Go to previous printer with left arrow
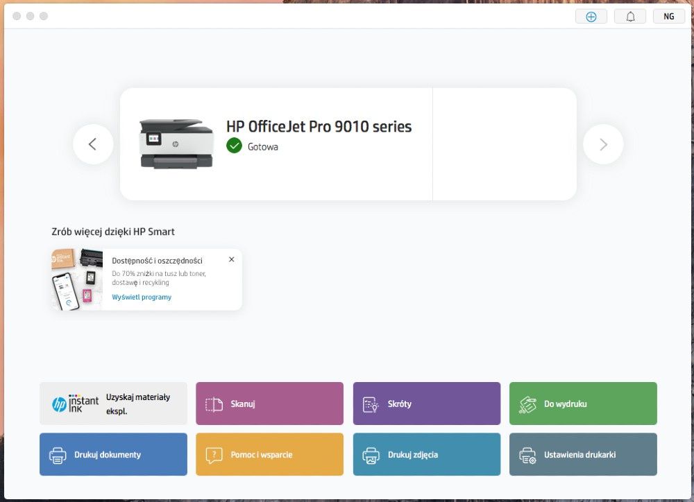 pyautogui.click(x=93, y=144)
